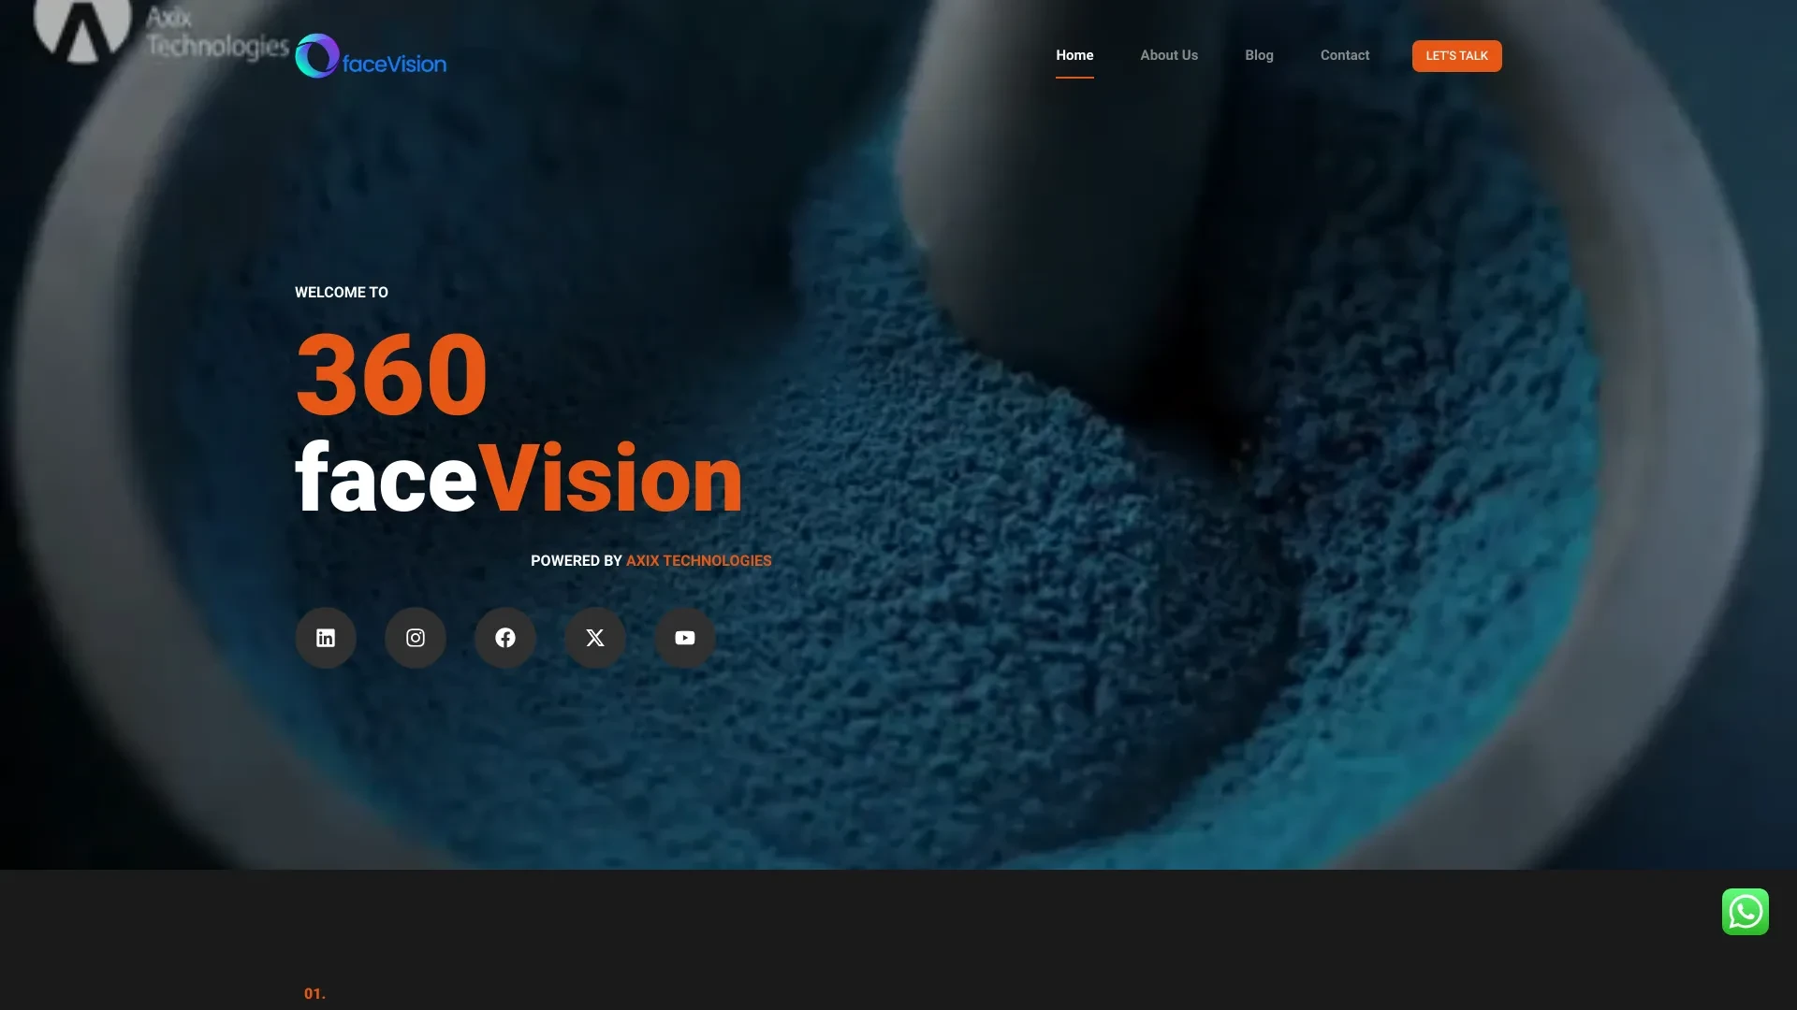Screen dimensions: 1797x1010
Task: Click the faceVision logo in navbar
Action: coord(371,55)
